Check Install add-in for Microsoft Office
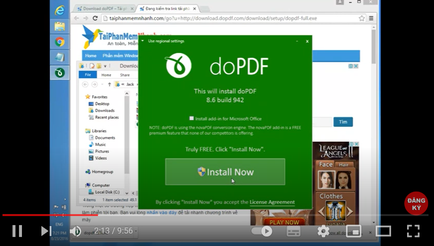This screenshot has height=246, width=434. click(192, 118)
